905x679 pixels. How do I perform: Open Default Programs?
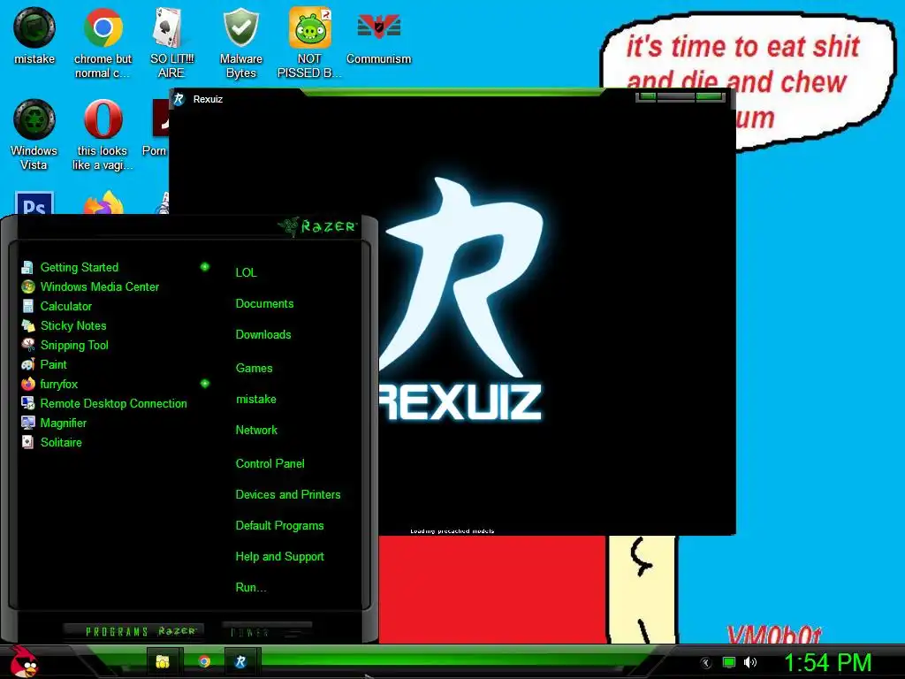tap(279, 526)
